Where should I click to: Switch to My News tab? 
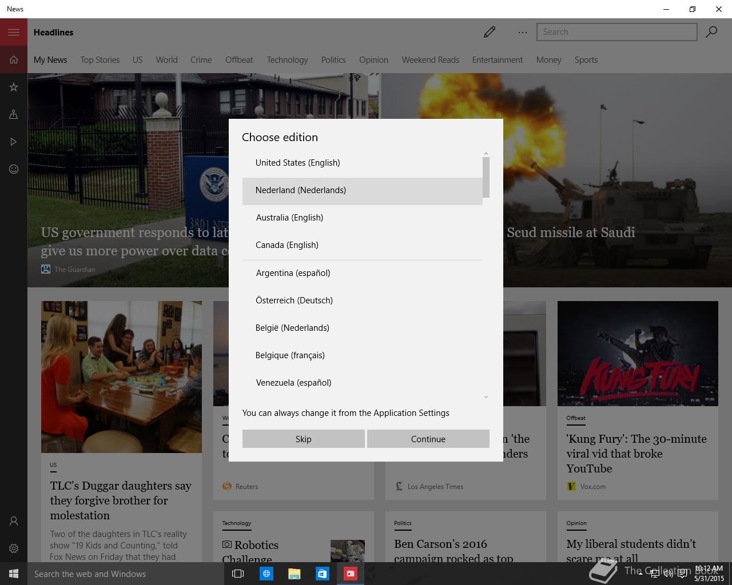pyautogui.click(x=50, y=59)
